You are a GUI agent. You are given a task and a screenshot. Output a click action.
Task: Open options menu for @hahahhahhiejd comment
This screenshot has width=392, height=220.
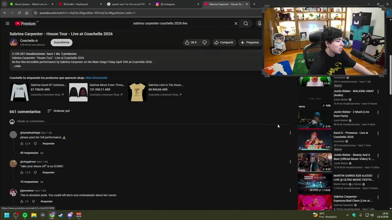tap(290, 133)
